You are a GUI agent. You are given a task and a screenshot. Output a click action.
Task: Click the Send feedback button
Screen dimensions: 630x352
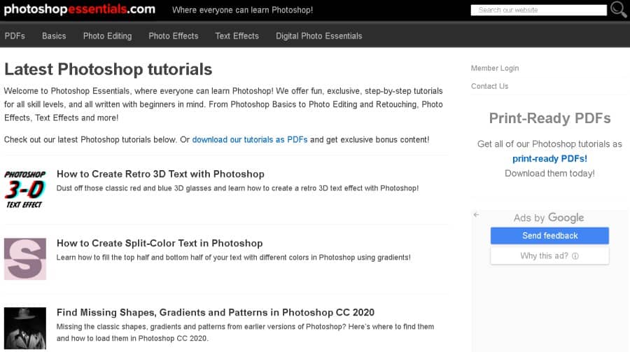(549, 235)
